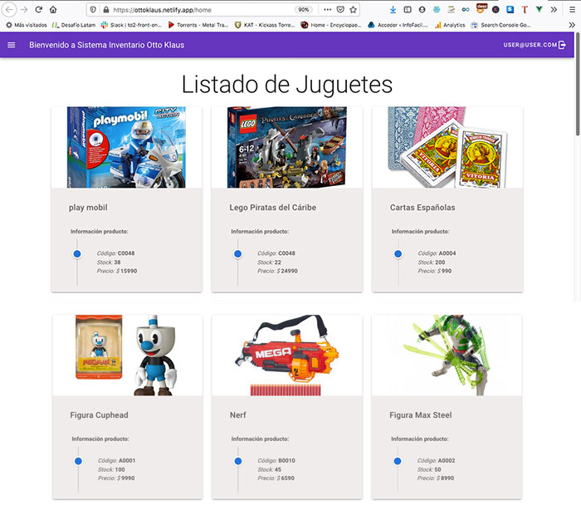
Task: Click the blue timeline dot on Figura Max Steel card
Action: pos(398,461)
